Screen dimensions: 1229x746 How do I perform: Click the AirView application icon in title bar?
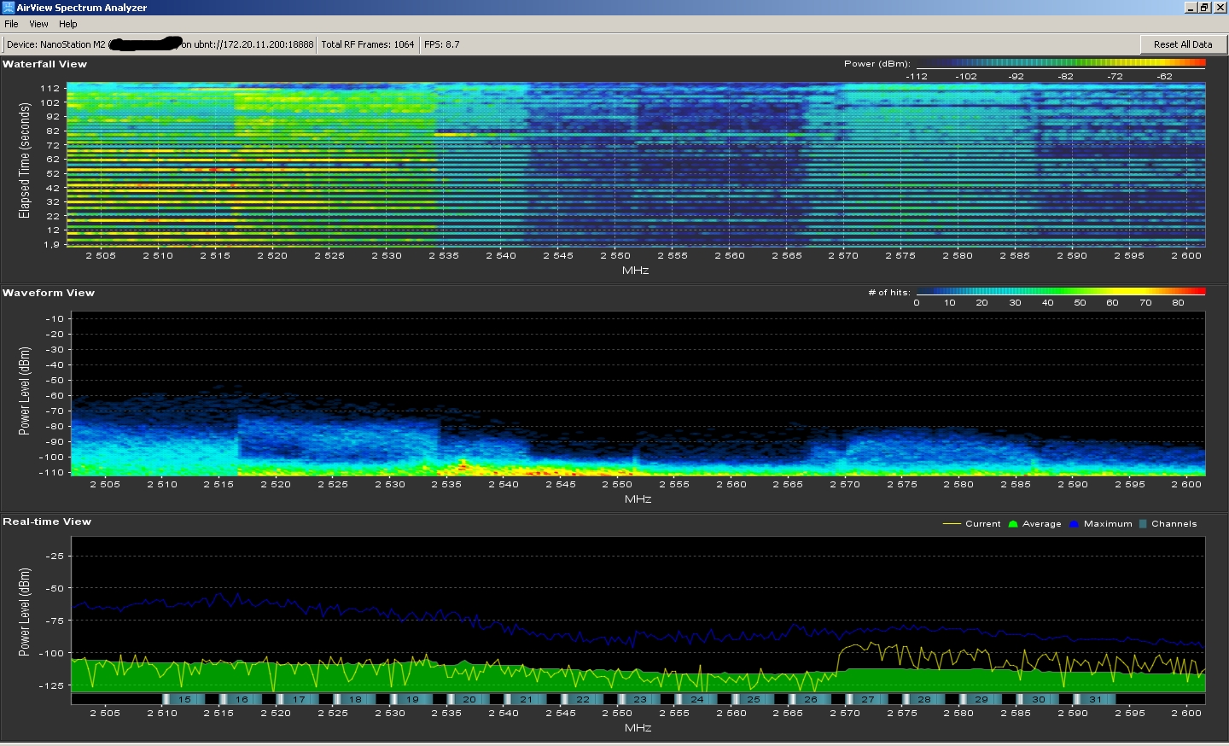(9, 8)
